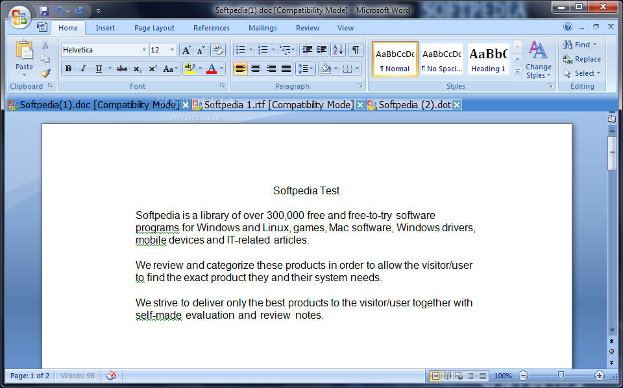Clear formatting using eraser icon
The height and width of the screenshot is (388, 623).
[218, 50]
